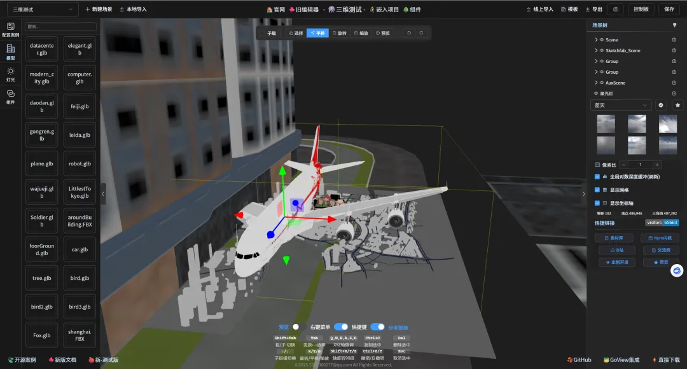Screen dimensions: 687x369
Task: Open the 模型 models sidebar panel
Action: point(11,52)
